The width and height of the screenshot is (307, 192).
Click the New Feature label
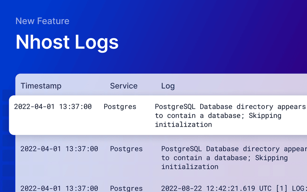coord(42,21)
